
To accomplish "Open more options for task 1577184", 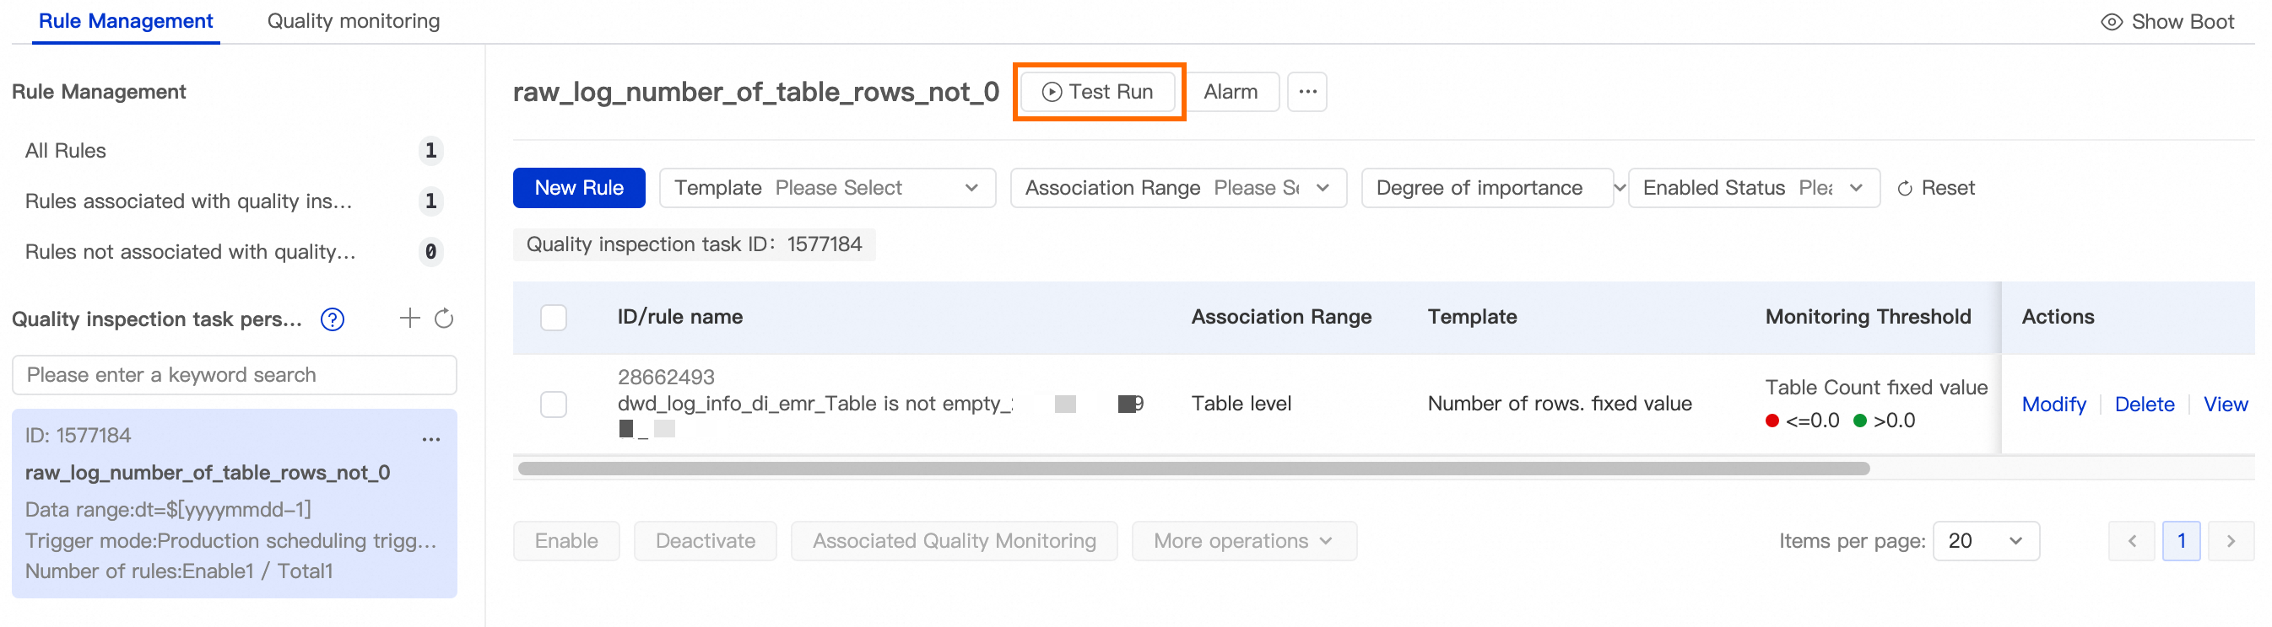I will 430,438.
